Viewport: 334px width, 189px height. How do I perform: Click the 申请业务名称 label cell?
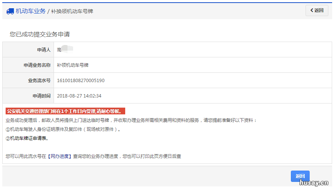coord(37,65)
